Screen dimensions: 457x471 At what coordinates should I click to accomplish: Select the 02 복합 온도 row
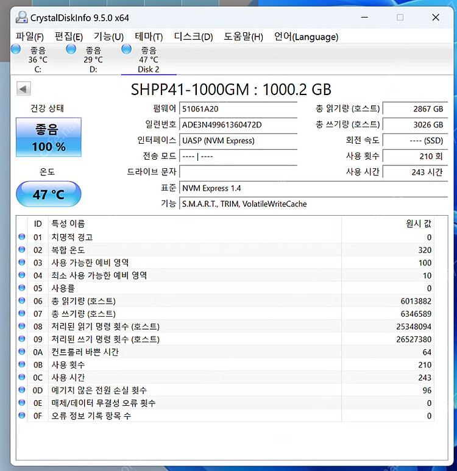point(225,250)
